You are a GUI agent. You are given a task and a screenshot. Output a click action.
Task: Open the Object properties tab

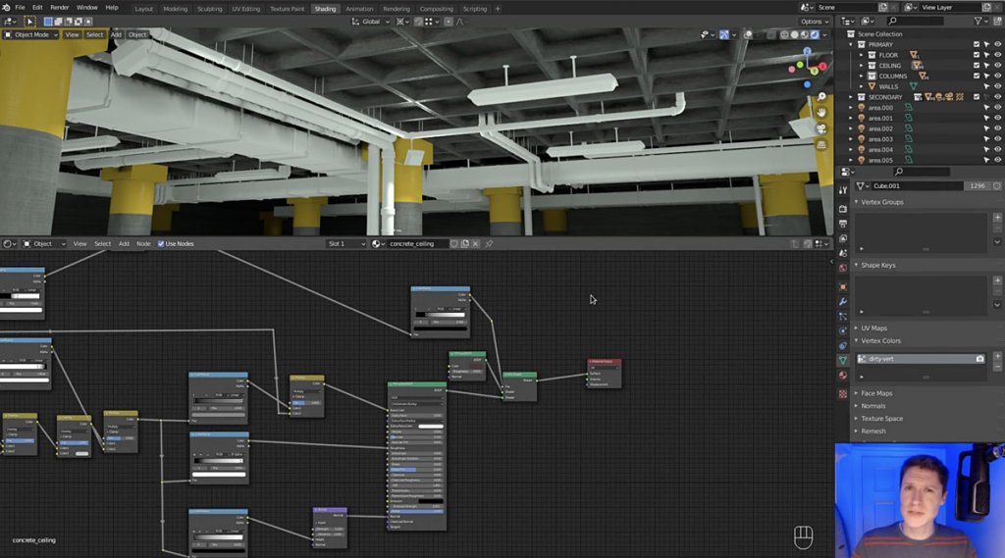coord(843,287)
